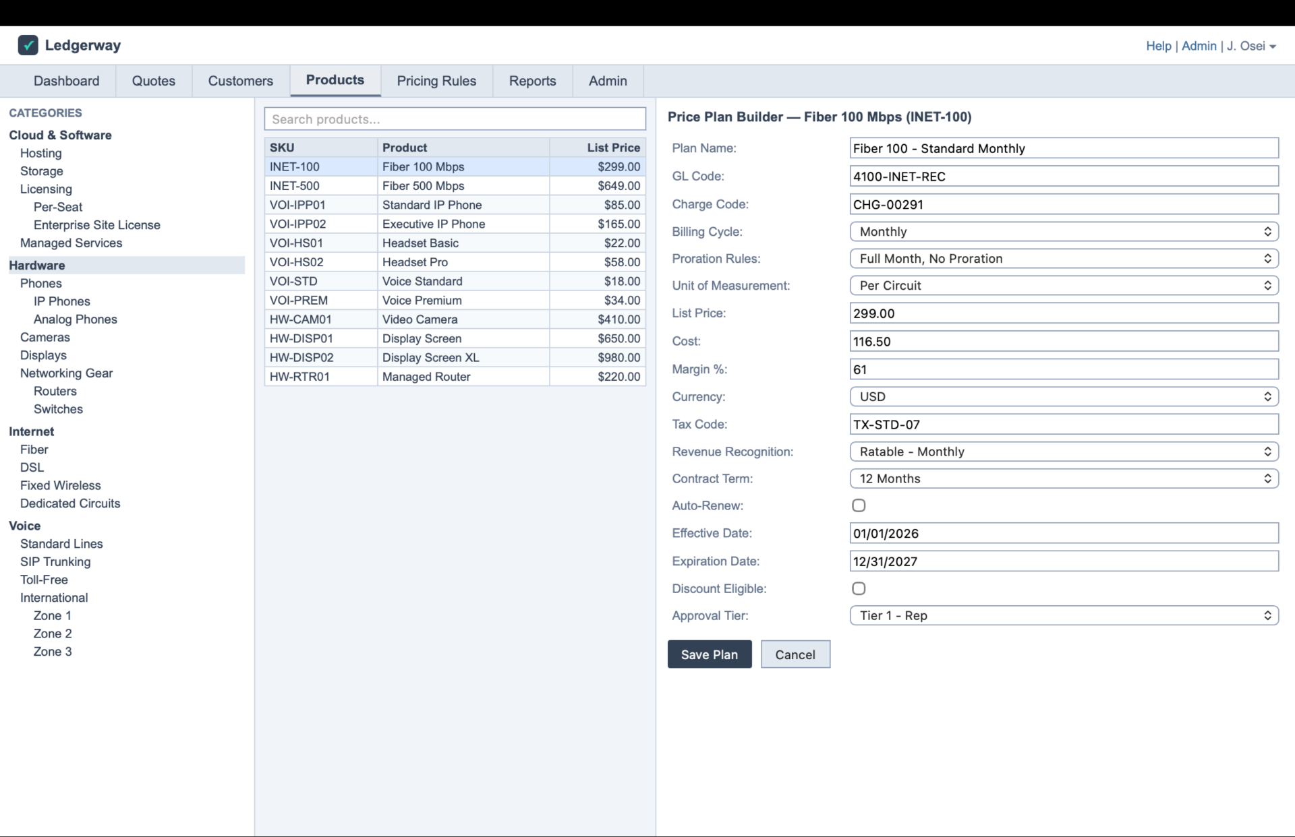Screen dimensions: 1295x837
Task: Select the INET-500 product row
Action: pyautogui.click(x=455, y=186)
